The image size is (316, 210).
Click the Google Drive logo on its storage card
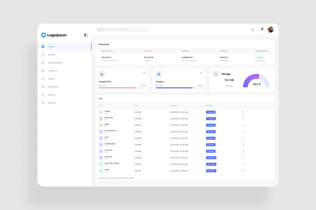click(x=102, y=74)
